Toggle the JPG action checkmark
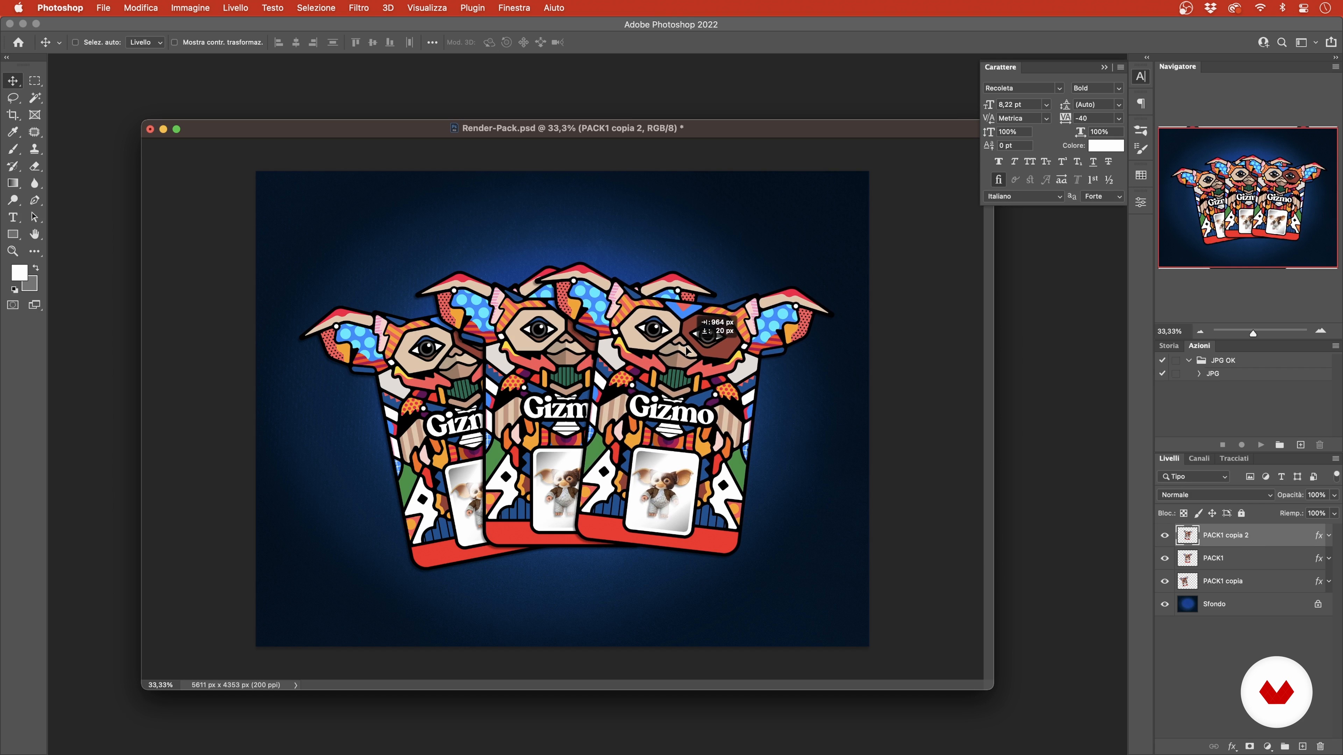The height and width of the screenshot is (755, 1343). pyautogui.click(x=1162, y=373)
